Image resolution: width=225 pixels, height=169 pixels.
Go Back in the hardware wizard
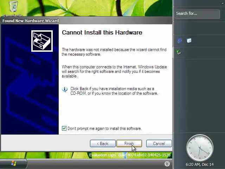(103, 143)
